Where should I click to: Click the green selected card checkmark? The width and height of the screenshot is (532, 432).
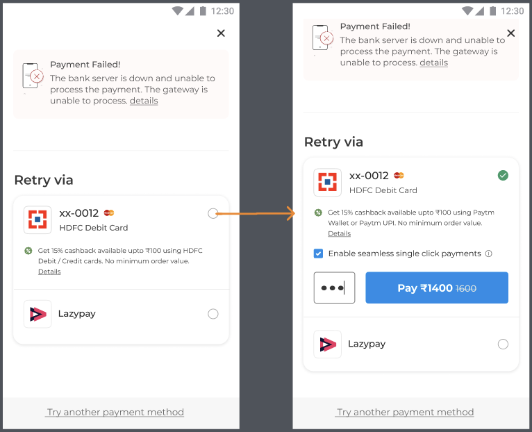point(503,176)
